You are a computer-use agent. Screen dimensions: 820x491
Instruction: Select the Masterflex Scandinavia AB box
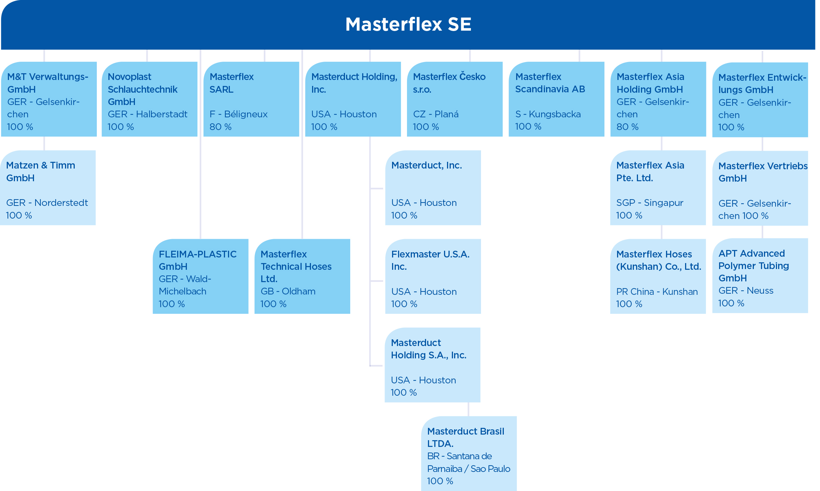(557, 99)
